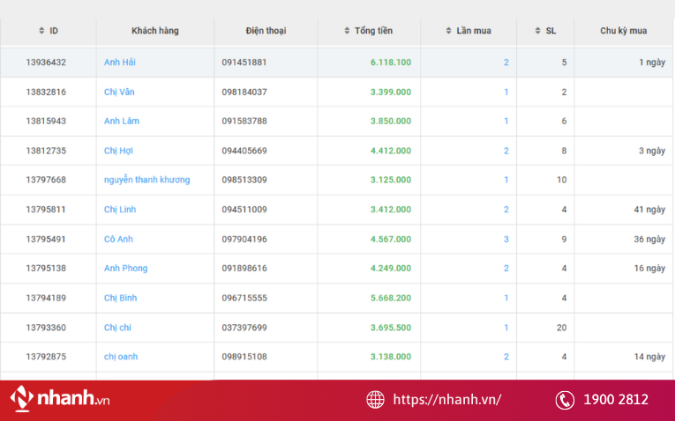Click Khách hàng column header
This screenshot has height=421, width=675.
pos(155,31)
